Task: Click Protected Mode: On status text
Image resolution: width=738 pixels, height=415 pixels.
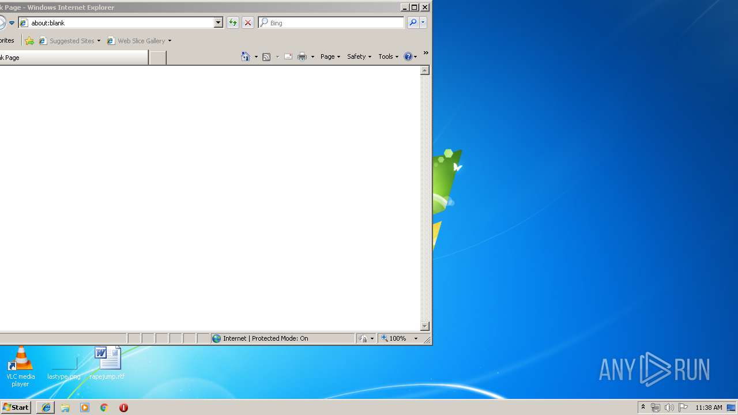Action: tap(280, 338)
